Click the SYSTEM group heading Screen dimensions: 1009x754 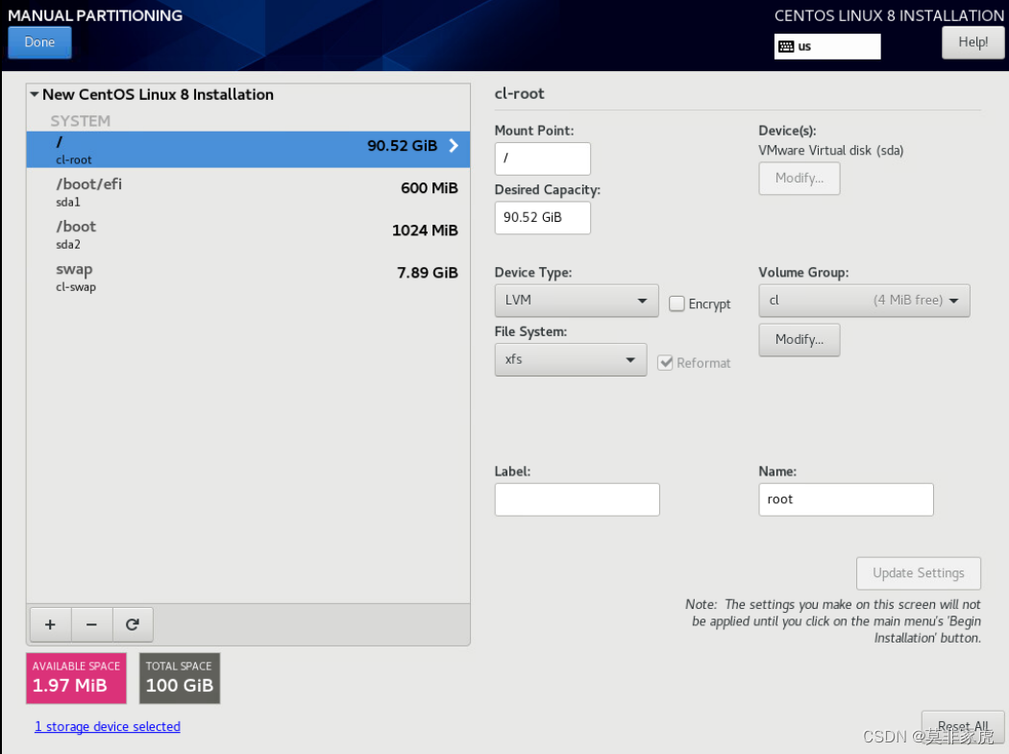[81, 121]
